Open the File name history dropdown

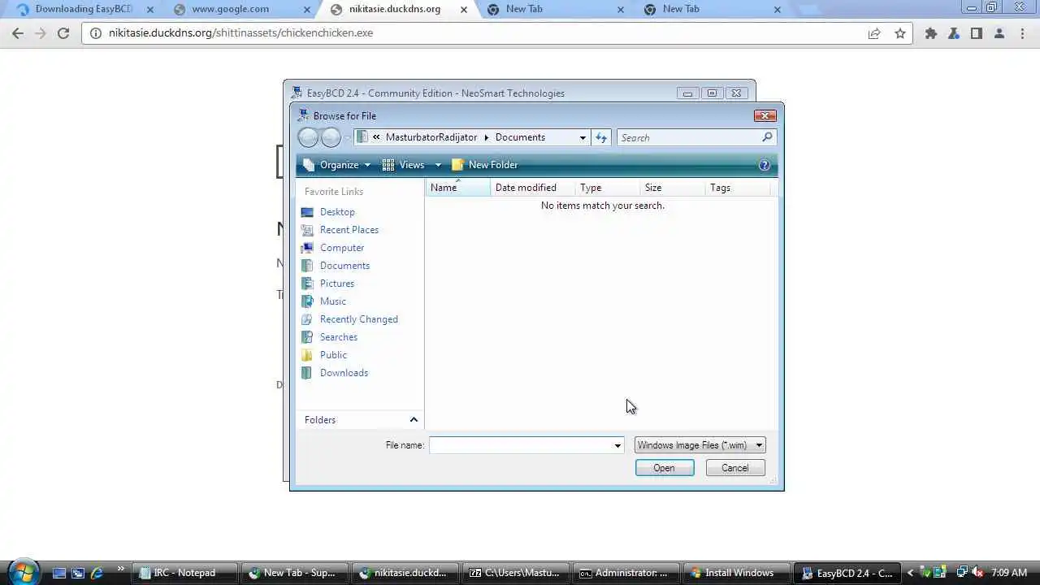point(617,445)
